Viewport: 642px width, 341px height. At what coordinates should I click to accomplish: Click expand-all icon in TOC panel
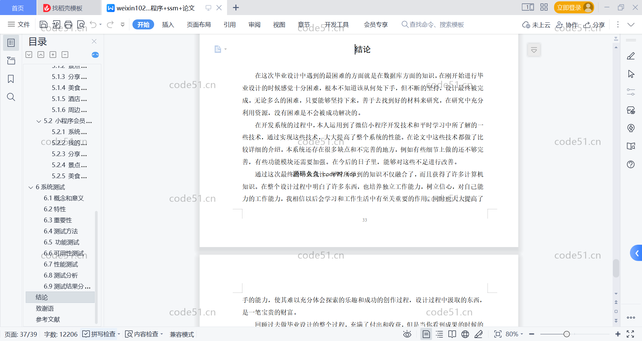pyautogui.click(x=29, y=54)
